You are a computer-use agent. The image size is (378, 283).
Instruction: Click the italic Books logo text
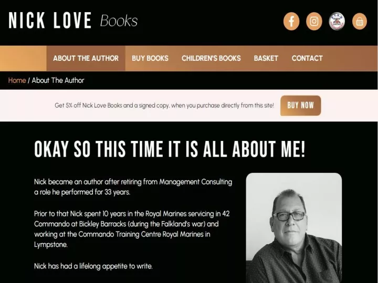(119, 21)
